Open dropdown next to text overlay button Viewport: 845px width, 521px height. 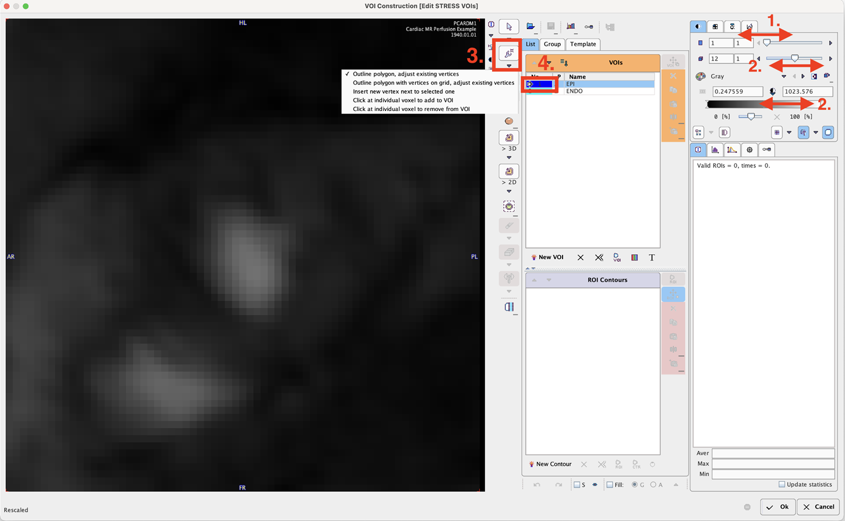pyautogui.click(x=815, y=133)
